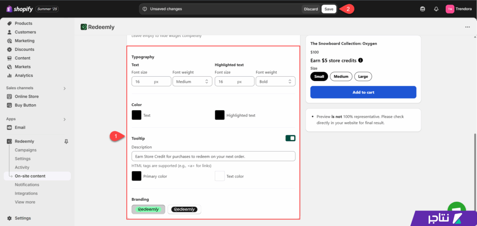Pick the Text color swatch under Color
This screenshot has width=477, height=226.
136,115
